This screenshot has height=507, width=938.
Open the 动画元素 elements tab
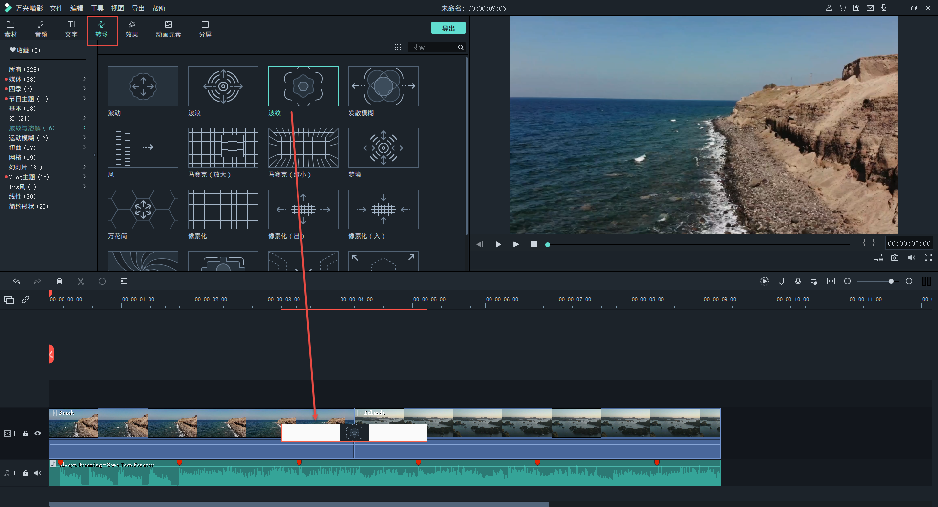coord(169,29)
